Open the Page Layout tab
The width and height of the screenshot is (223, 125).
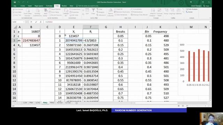[39, 6]
